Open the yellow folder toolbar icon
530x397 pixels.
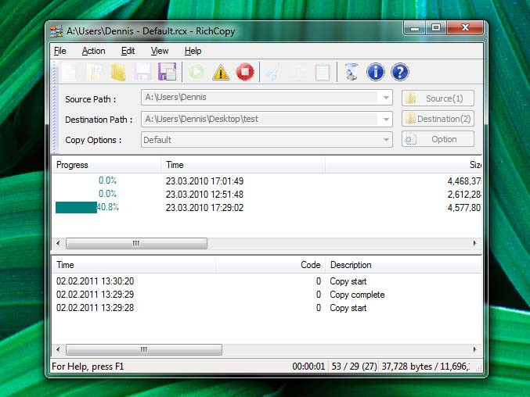tap(118, 72)
